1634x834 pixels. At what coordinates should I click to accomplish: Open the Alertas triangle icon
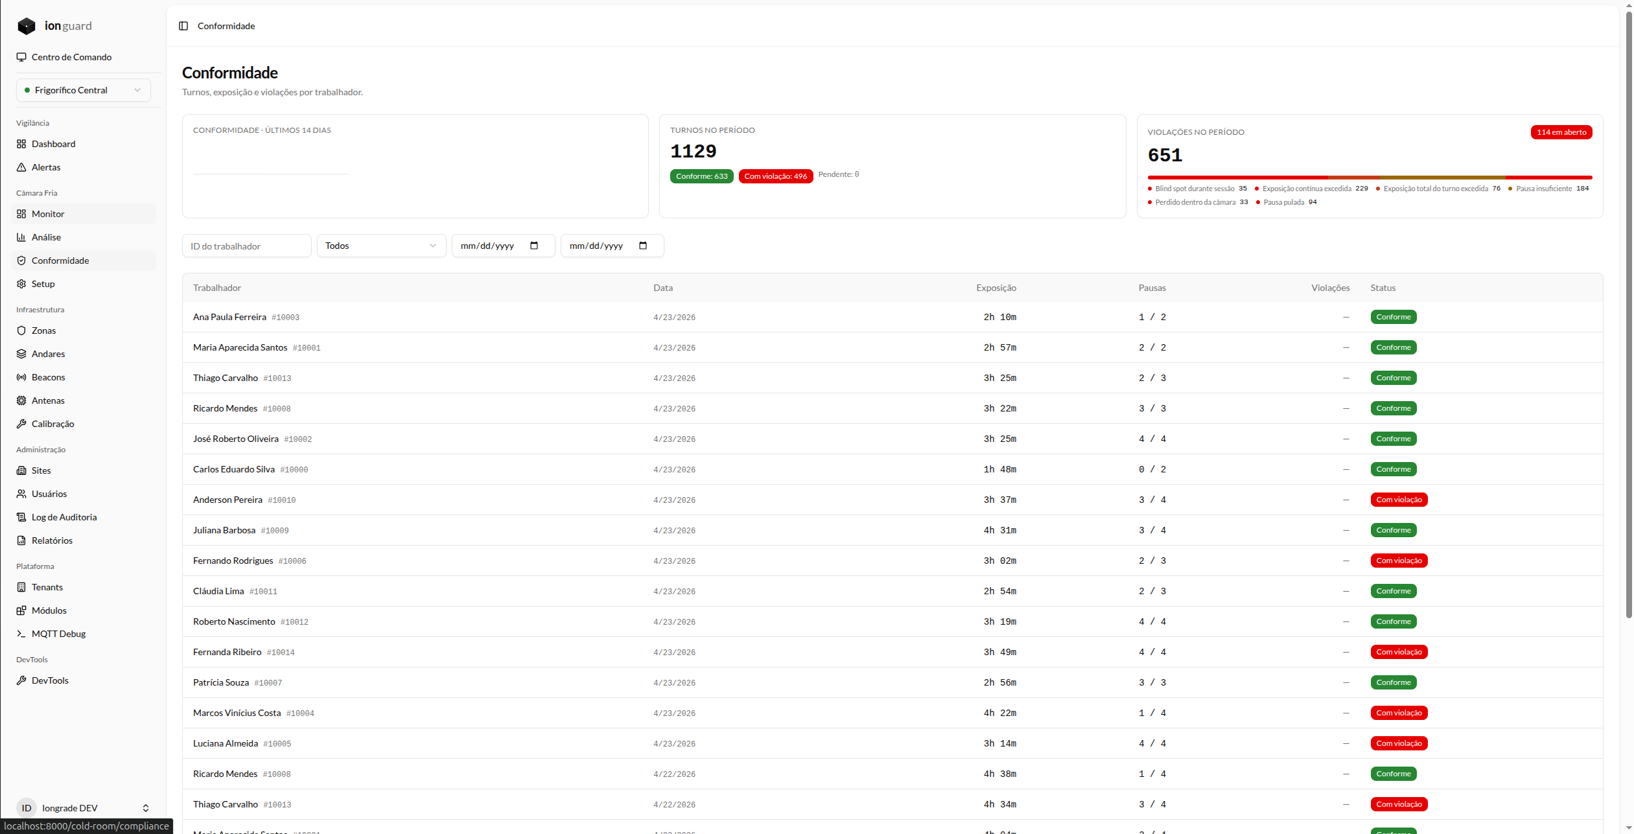coord(21,167)
